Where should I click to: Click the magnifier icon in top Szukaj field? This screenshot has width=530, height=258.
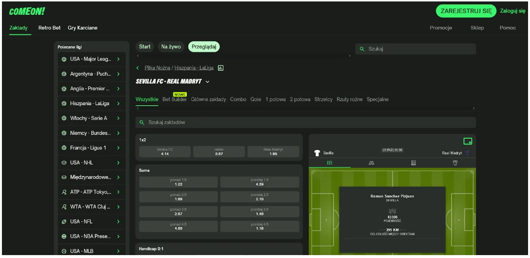[362, 49]
